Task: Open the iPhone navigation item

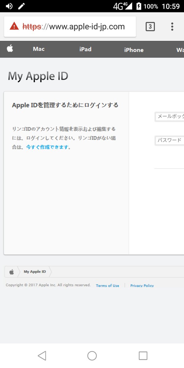Action: 134,50
